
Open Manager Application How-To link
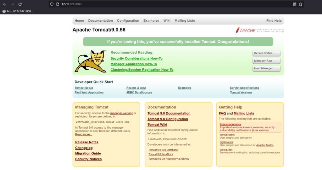tap(133, 64)
